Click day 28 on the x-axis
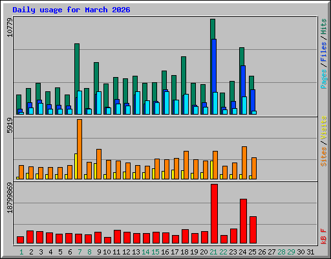Screen dimensions: 331x259 click(x=281, y=252)
